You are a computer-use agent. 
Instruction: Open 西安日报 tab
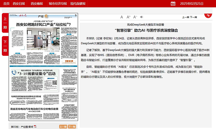point(19,4)
